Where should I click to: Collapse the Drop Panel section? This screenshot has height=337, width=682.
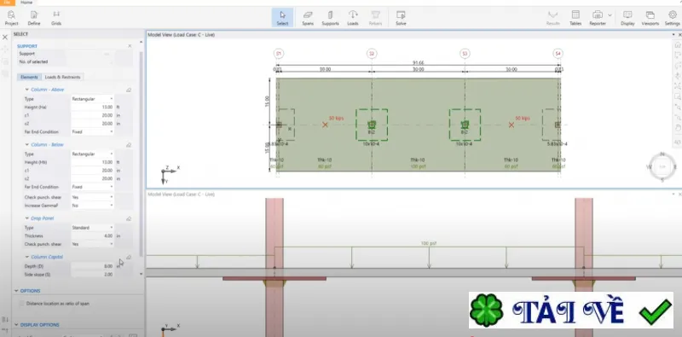27,218
